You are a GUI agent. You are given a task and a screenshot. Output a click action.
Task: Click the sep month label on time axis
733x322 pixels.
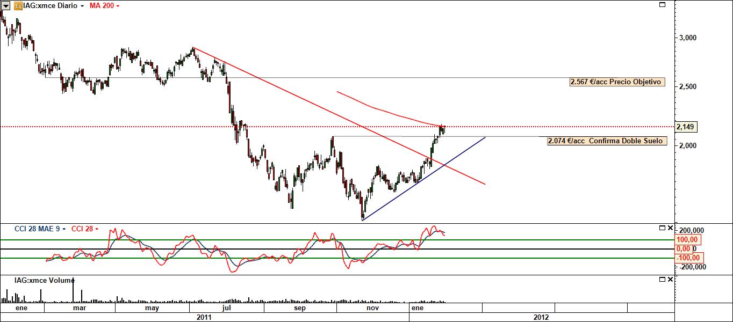[x=299, y=308]
